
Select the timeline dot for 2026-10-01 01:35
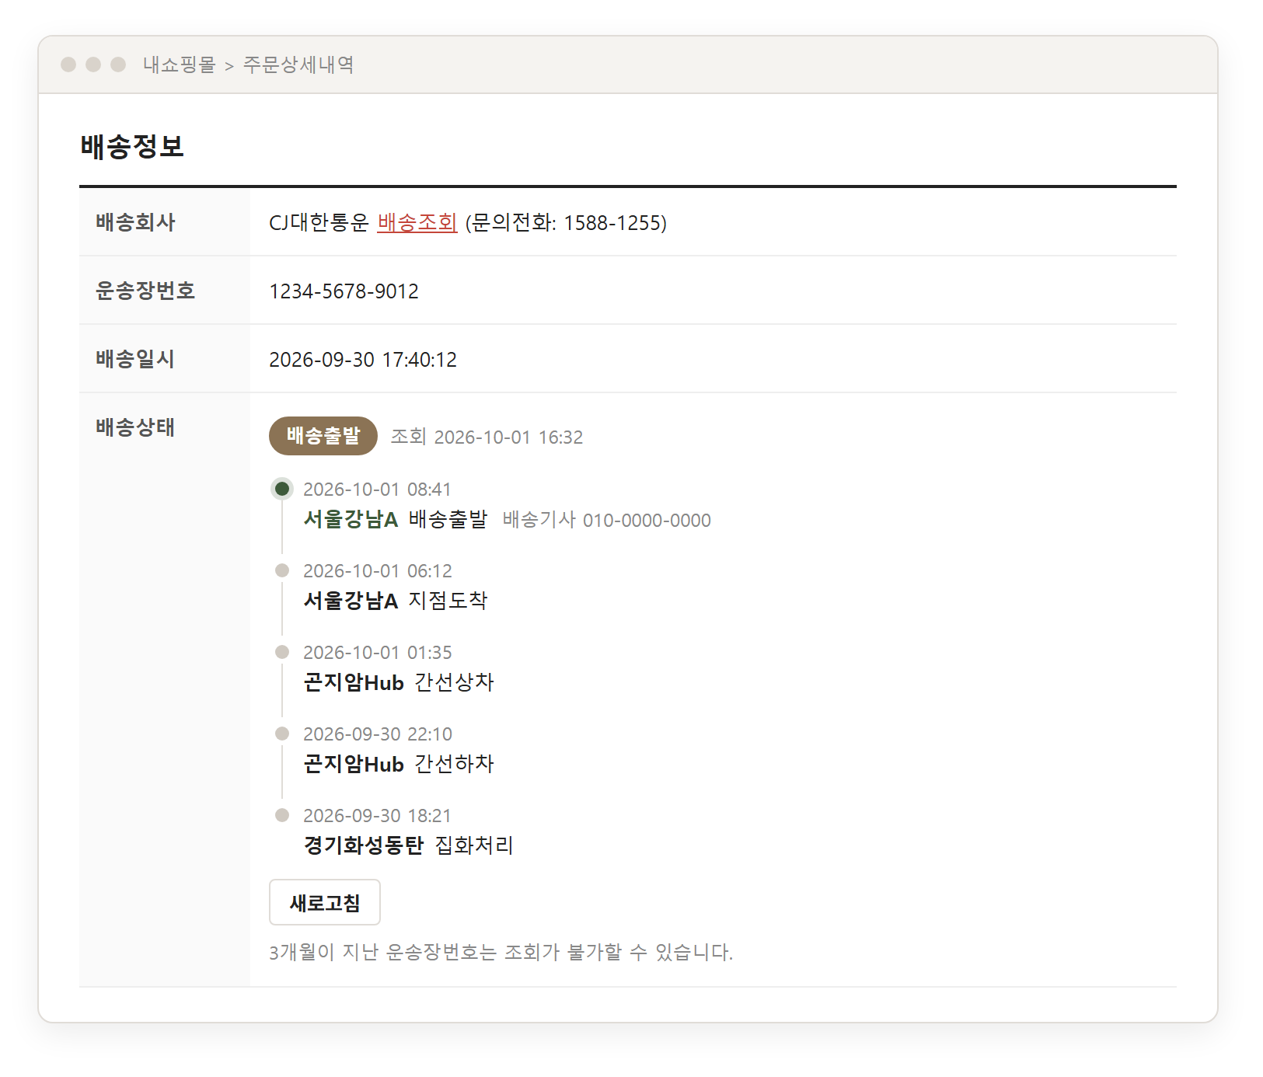click(x=282, y=652)
